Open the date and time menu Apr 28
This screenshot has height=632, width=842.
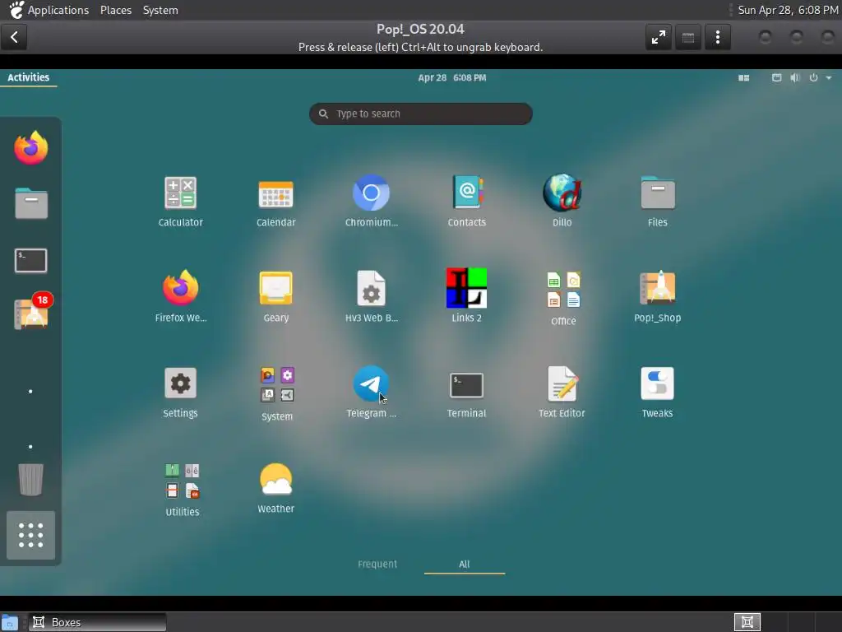coord(452,77)
